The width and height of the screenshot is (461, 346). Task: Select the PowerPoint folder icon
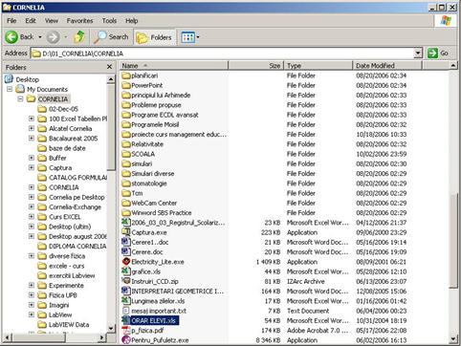[x=126, y=85]
